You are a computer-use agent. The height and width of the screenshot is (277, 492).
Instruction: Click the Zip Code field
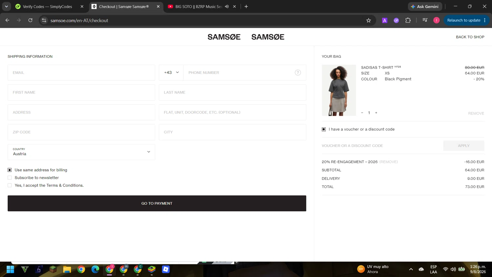click(x=81, y=132)
